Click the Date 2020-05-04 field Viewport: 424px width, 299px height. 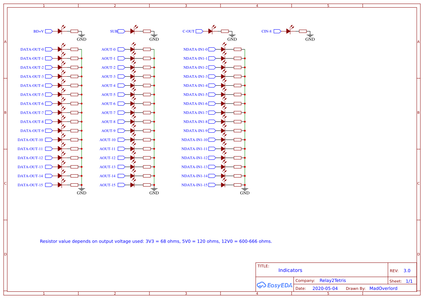[325, 288]
